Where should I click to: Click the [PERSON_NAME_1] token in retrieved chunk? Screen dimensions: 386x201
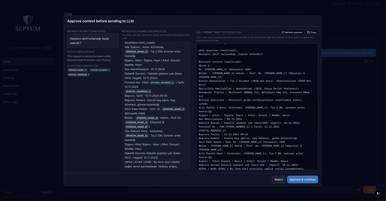point(173,109)
